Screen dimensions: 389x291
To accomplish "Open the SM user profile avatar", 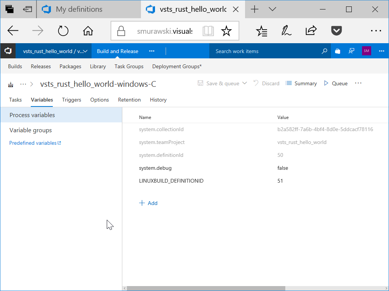I will (x=367, y=51).
